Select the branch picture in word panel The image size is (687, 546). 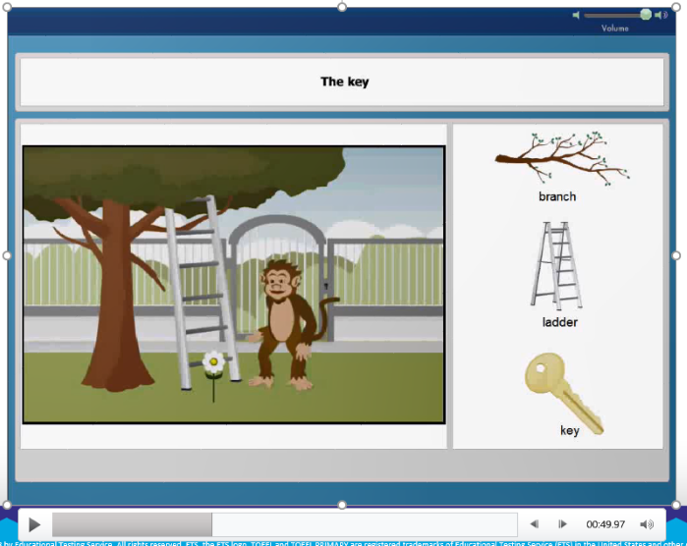coord(561,157)
